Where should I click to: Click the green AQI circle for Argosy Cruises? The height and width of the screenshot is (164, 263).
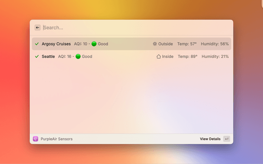coord(94,44)
